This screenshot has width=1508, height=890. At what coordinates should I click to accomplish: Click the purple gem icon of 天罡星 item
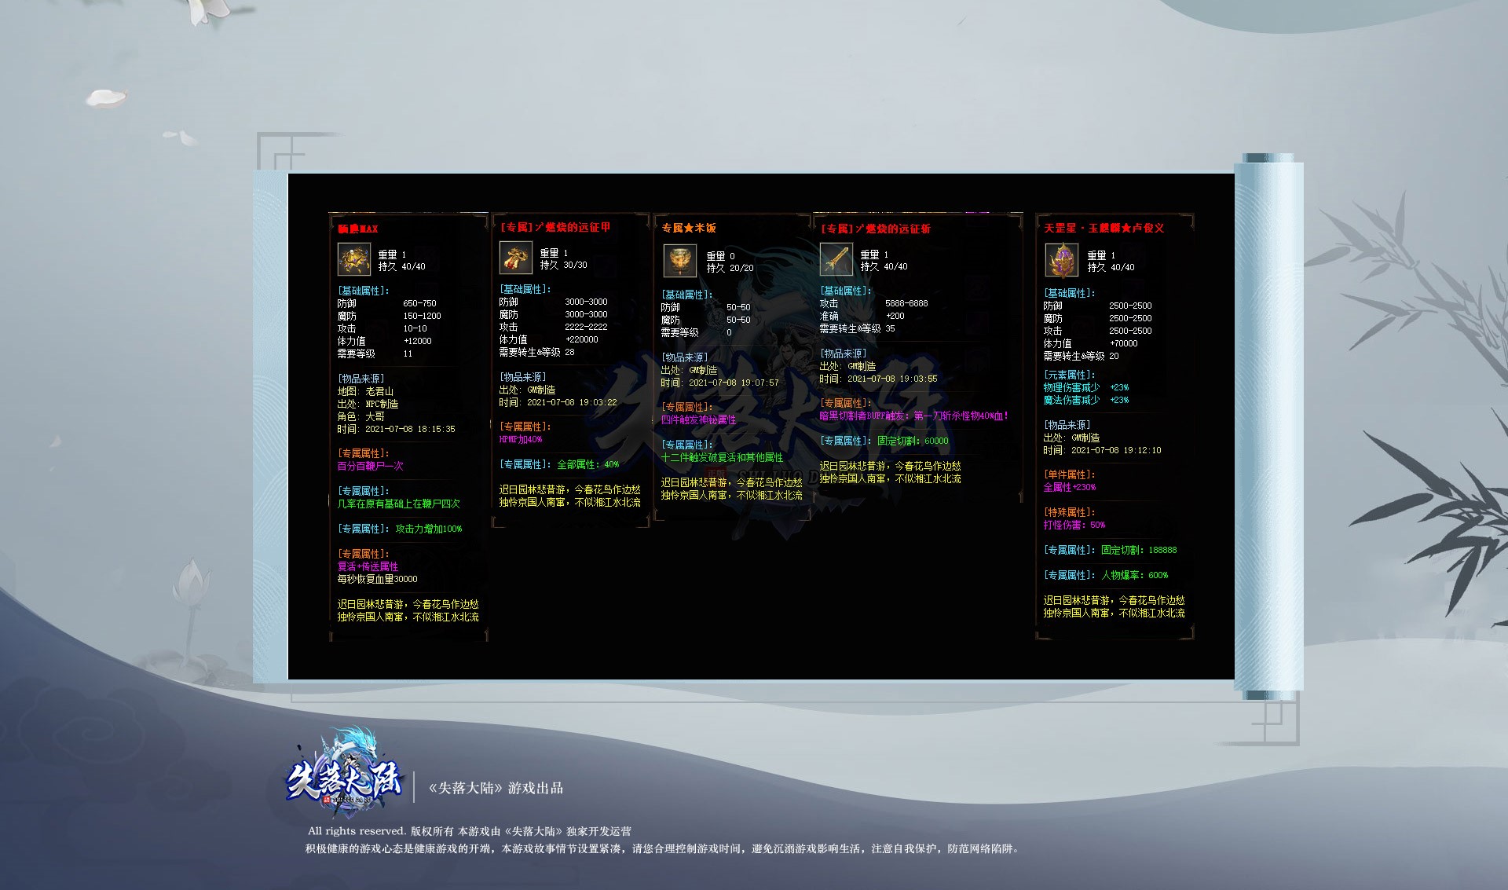[1061, 261]
